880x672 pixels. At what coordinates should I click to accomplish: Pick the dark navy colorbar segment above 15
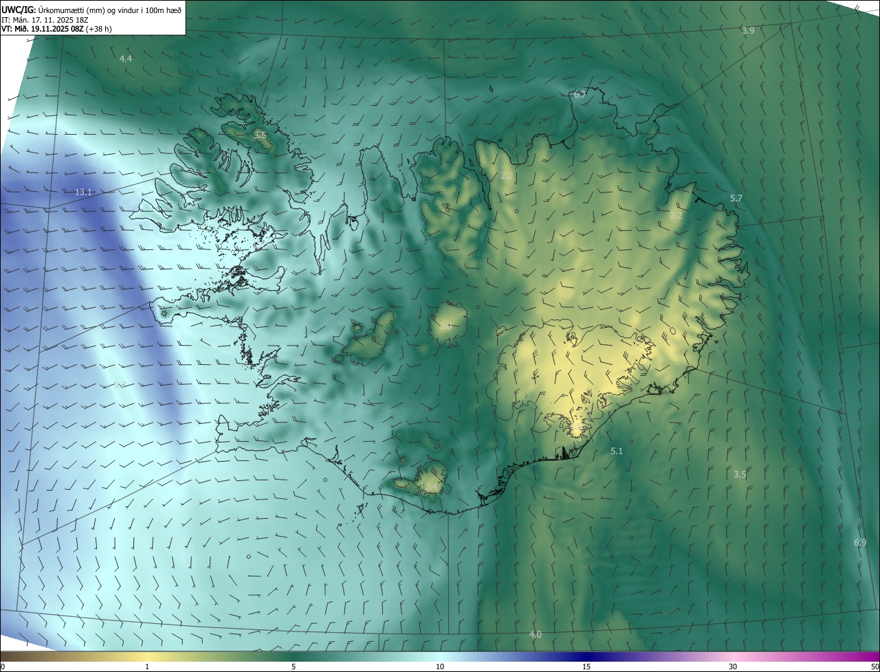pyautogui.click(x=586, y=657)
